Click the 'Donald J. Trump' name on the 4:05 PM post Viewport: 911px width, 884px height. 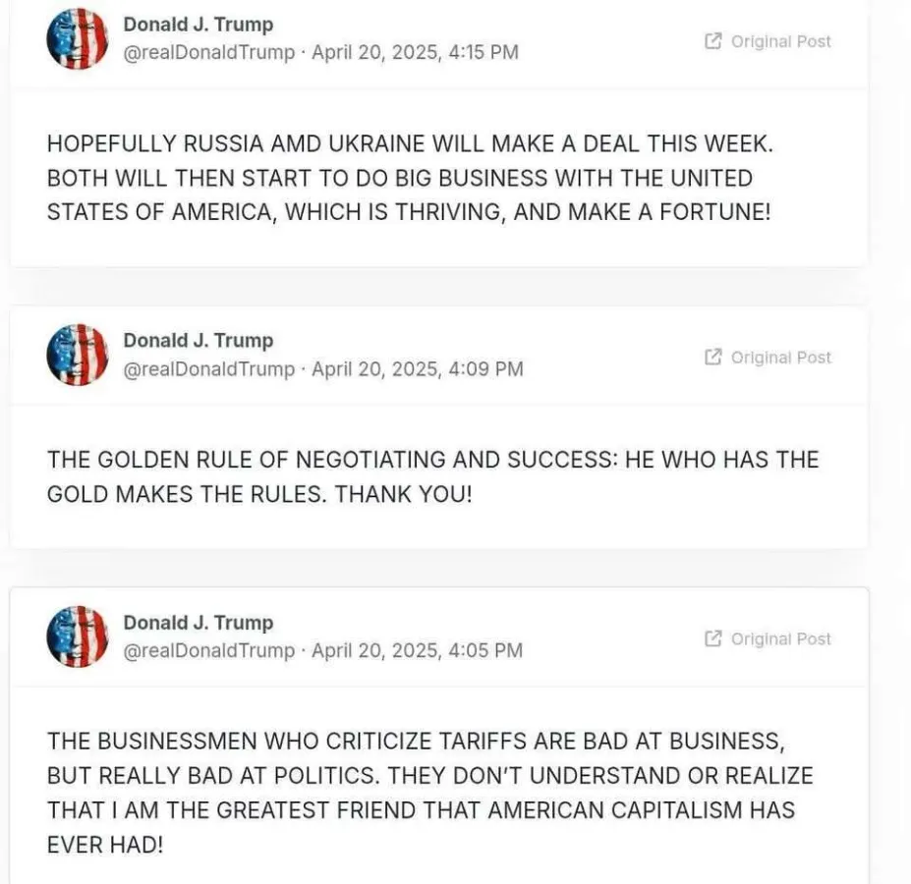[199, 623]
